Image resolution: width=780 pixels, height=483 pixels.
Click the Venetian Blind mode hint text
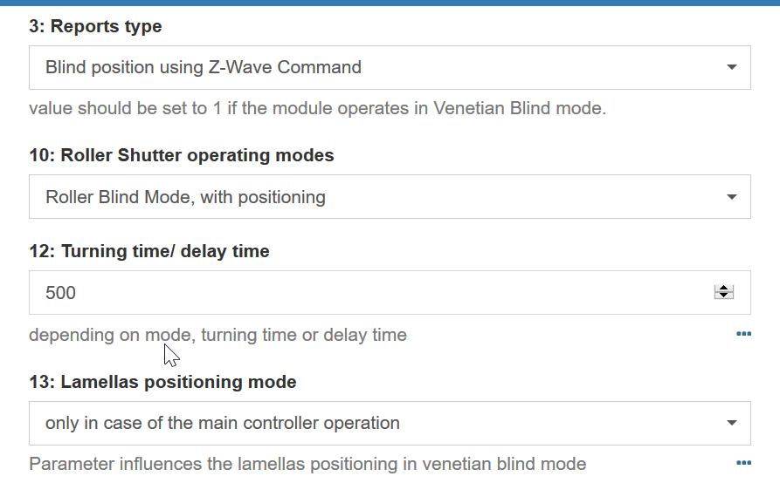coord(317,109)
